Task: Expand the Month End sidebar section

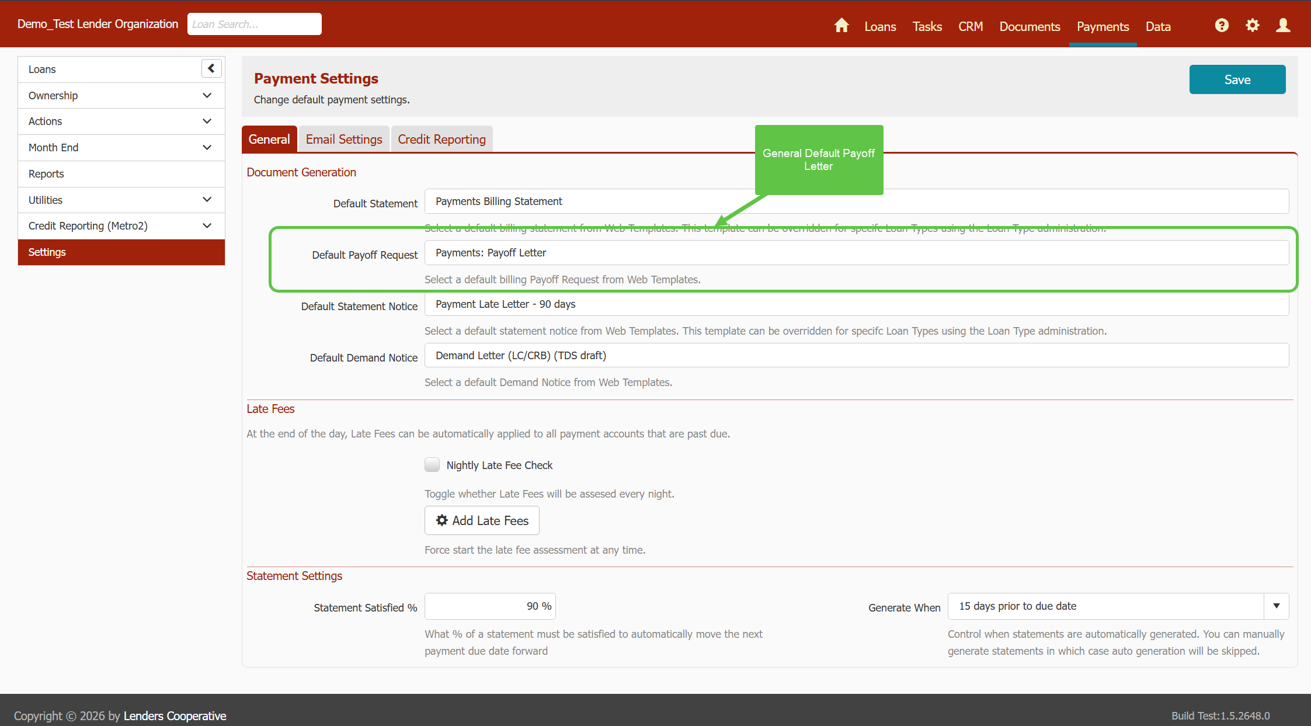Action: click(121, 147)
